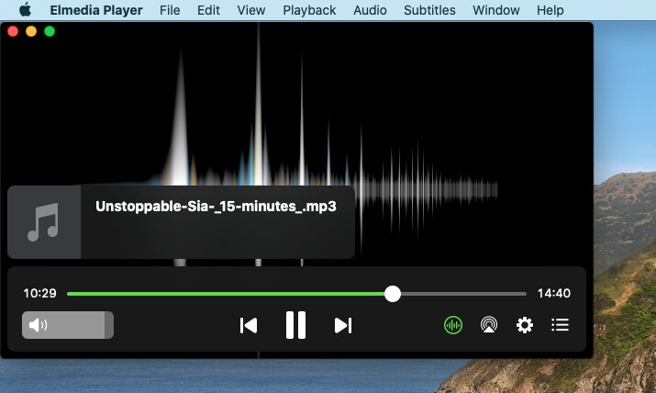Open the Elmedia Player menu
This screenshot has width=656, height=393.
[x=96, y=10]
